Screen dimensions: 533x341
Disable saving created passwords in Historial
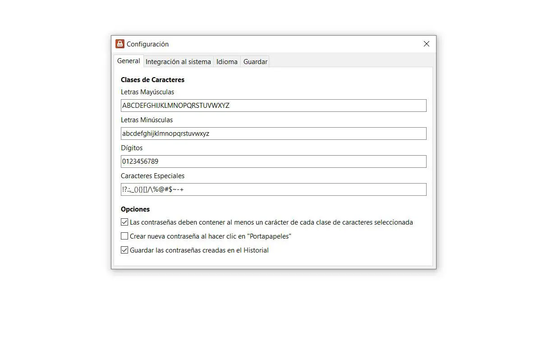(x=124, y=250)
